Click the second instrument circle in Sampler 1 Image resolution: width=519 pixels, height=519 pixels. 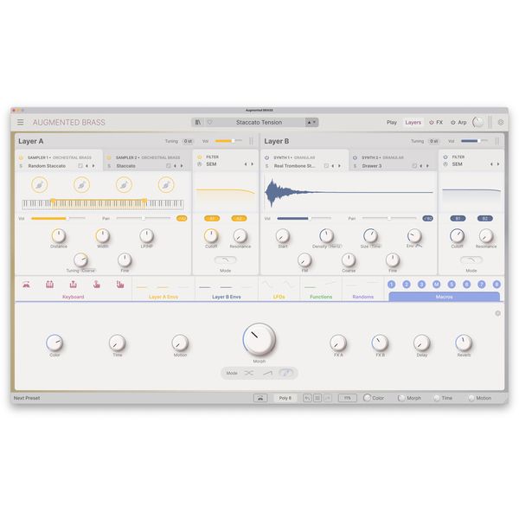coord(82,185)
